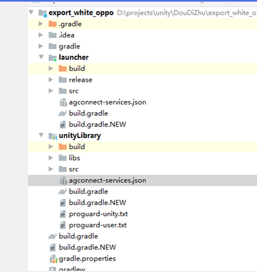Click the JSON icon of selected agconnect-services.json
257x272 pixels.
63,181
